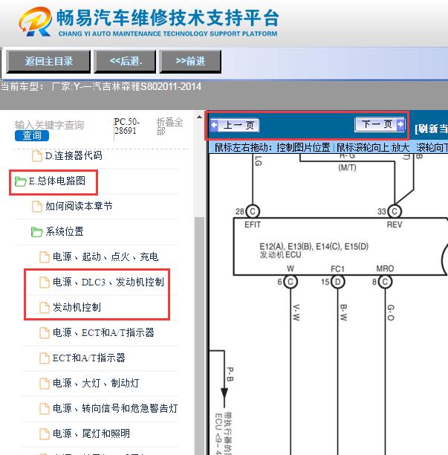Click page icon beside 电源、尾灯和照明

pyautogui.click(x=44, y=434)
